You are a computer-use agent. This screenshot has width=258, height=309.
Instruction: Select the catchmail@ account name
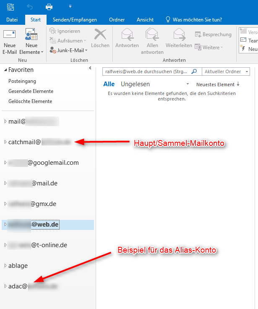pyautogui.click(x=39, y=142)
